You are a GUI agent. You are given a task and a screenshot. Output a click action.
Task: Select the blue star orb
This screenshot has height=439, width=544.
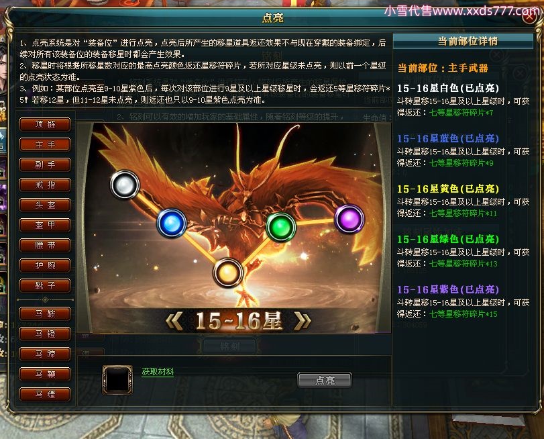(x=172, y=223)
